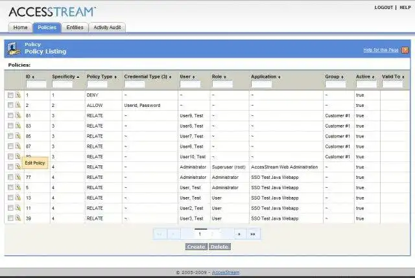
Task: Follow the AccesStream footer link
Action: tap(226, 272)
